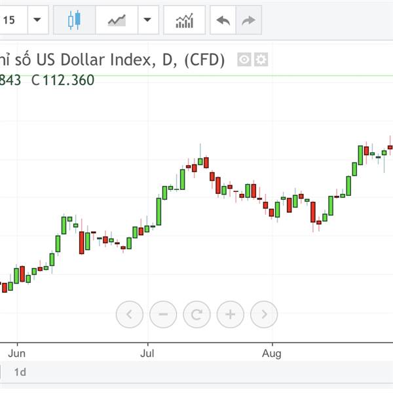
Task: Undo the last chart action
Action: tap(223, 20)
